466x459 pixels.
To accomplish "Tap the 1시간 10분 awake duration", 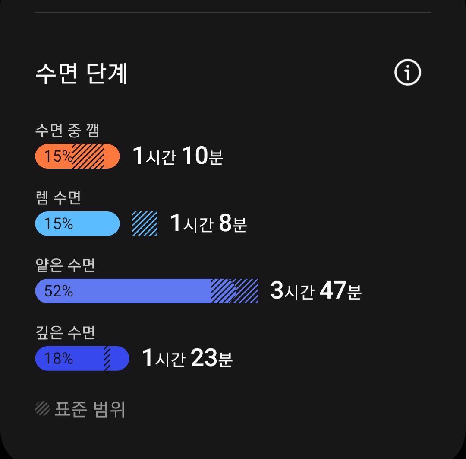I will point(178,156).
